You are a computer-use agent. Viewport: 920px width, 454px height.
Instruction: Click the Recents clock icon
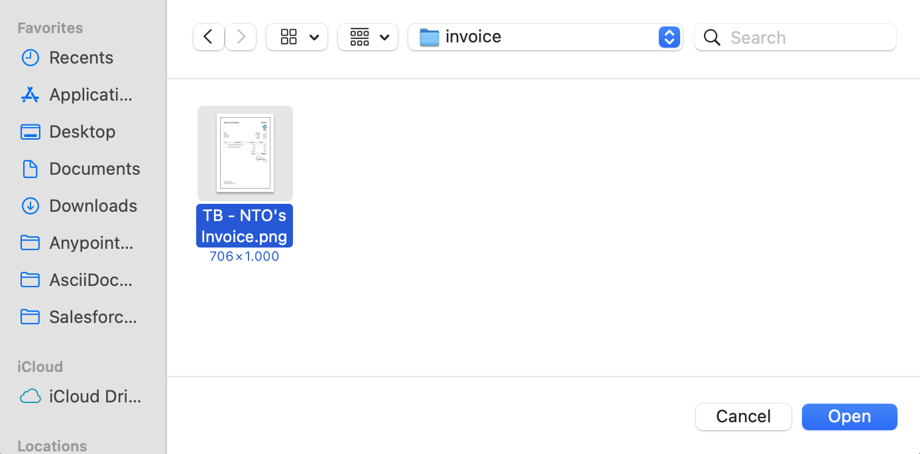click(30, 58)
